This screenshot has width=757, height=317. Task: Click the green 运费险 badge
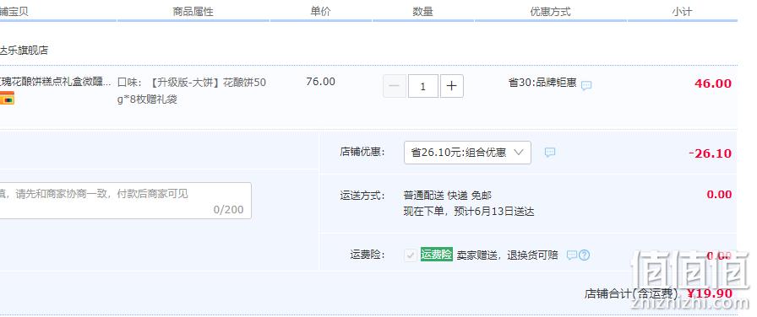coord(437,255)
